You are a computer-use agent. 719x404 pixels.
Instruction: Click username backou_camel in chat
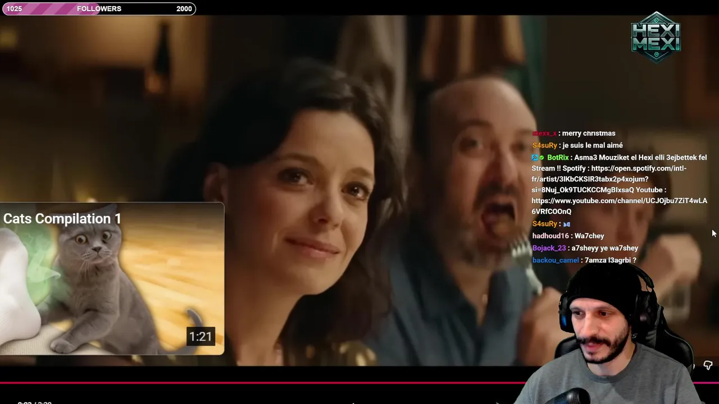coord(556,260)
